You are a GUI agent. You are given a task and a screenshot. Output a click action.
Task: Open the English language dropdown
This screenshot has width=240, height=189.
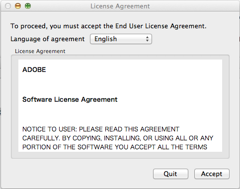[121, 39]
